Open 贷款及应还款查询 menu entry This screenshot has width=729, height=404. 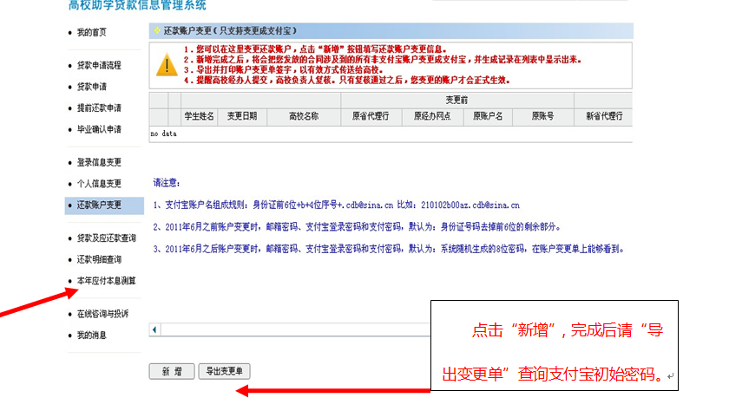pos(106,238)
